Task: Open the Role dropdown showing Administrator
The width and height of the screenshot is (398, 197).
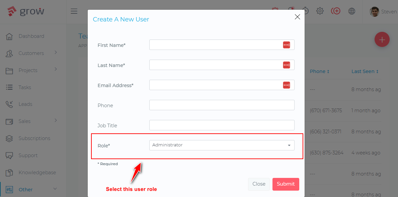Action: 222,145
